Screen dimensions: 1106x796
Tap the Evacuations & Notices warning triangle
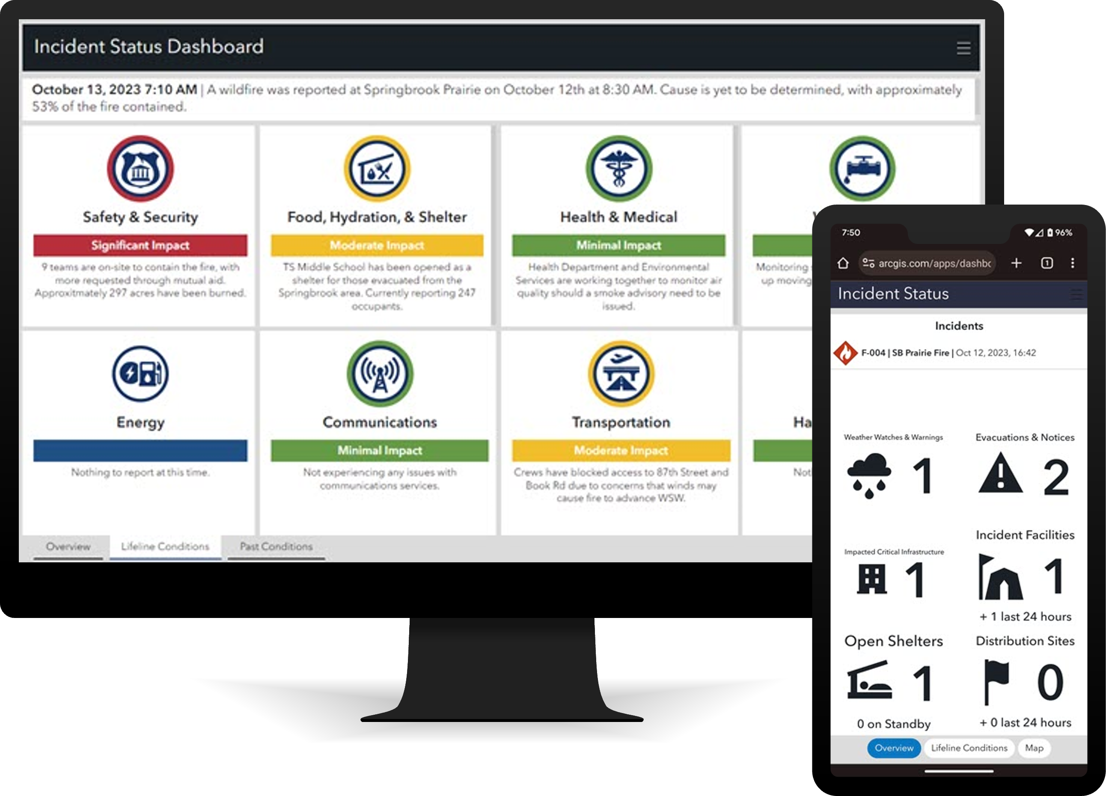pyautogui.click(x=1000, y=473)
